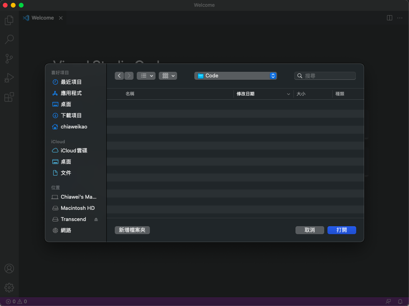
Task: Open the notifications bell in the status bar
Action: click(x=400, y=302)
